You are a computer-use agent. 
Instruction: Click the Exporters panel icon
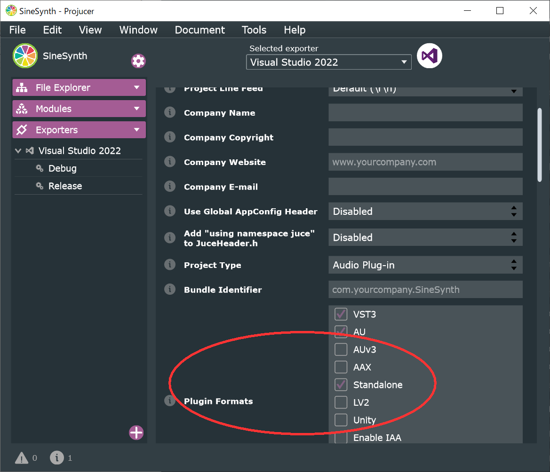(x=22, y=130)
